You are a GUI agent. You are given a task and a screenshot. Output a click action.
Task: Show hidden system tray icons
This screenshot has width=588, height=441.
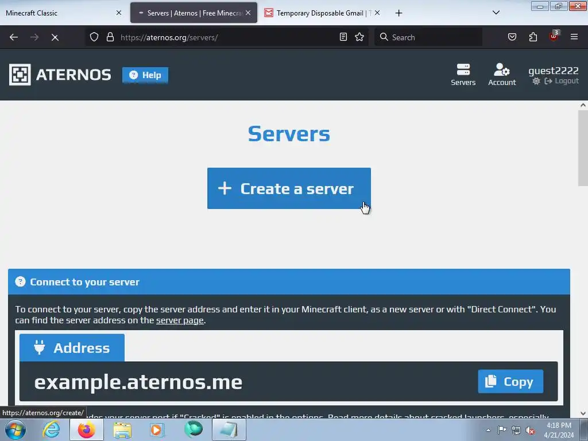488,430
